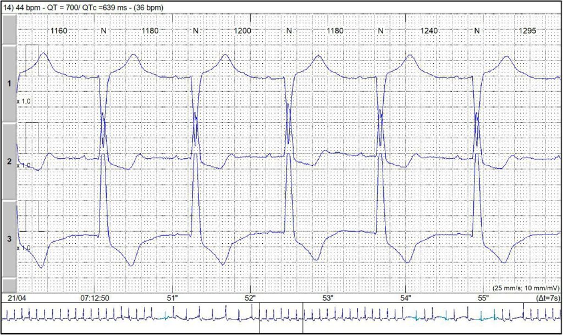This screenshot has width=563, height=336.
Task: Click the x 1,0 gain label of channel 2
Action: (x=24, y=165)
